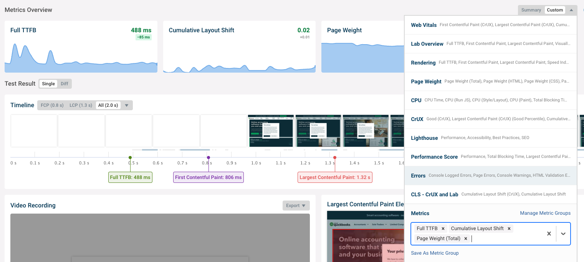Choose the CLS - CrUX and Lab group
This screenshot has height=262, width=584.
pos(491,194)
